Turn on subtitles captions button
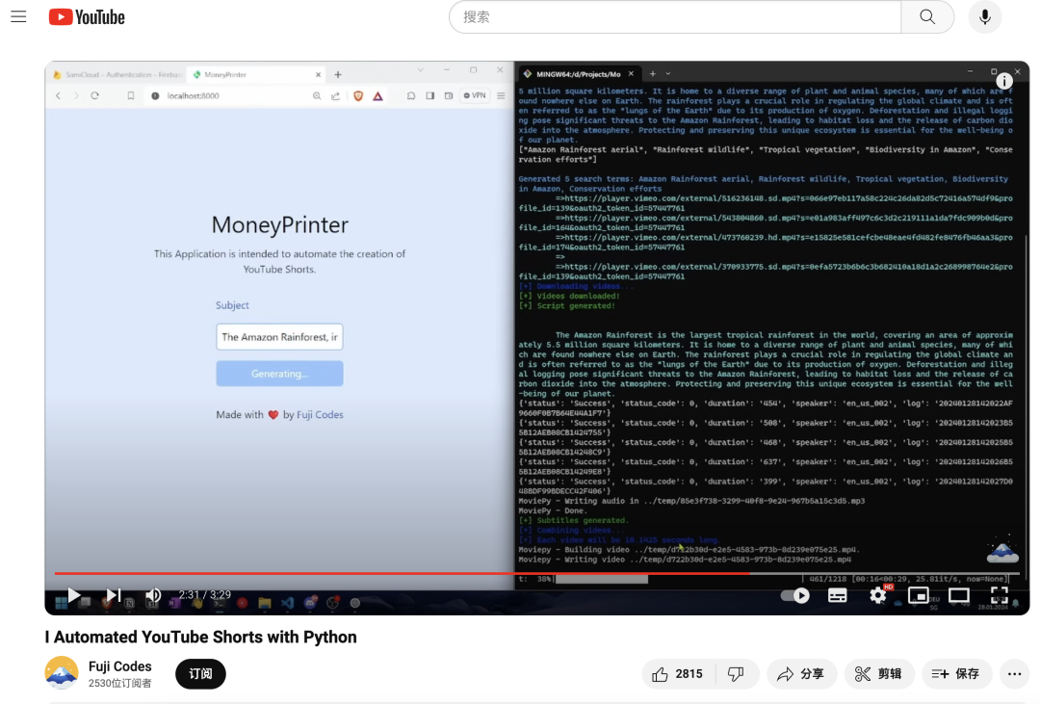This screenshot has width=1040, height=704. click(837, 596)
